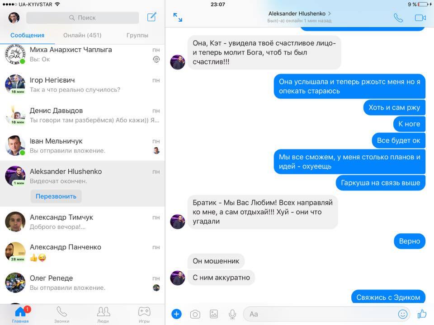Open the emoji picker smiley

point(402,314)
